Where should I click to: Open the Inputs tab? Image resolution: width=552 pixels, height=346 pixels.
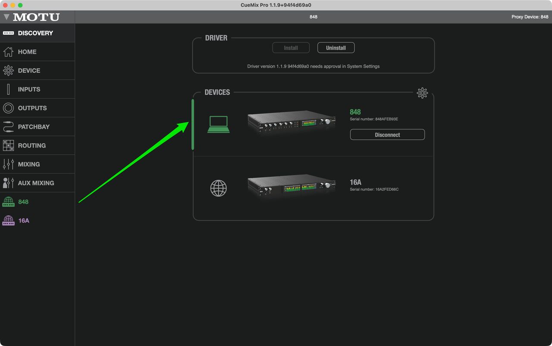(38, 89)
